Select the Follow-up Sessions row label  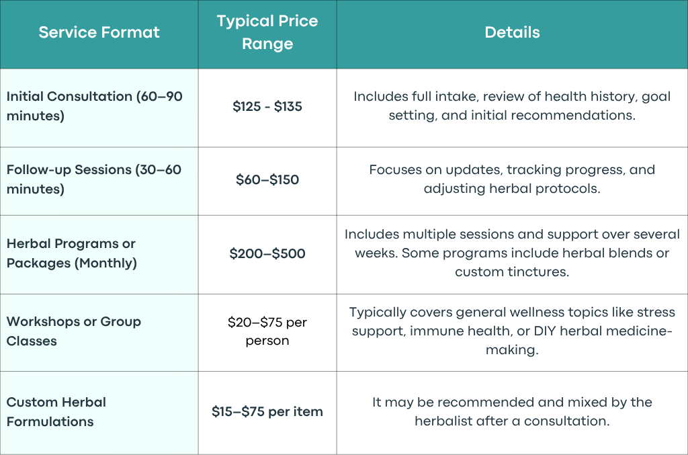pyautogui.click(x=94, y=179)
